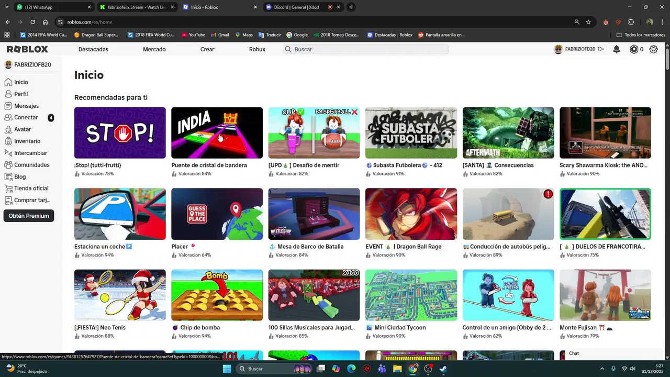Open the ¡Stop! (tutti-frutti) game thumbnail
Image resolution: width=670 pixels, height=377 pixels.
(x=120, y=133)
